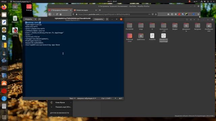Bookmark the page with star icon
216x121 pixels.
tap(156, 14)
